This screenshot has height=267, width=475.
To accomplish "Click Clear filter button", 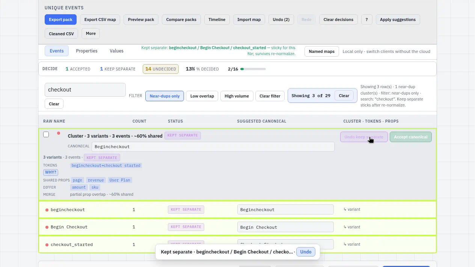I will click(x=270, y=96).
